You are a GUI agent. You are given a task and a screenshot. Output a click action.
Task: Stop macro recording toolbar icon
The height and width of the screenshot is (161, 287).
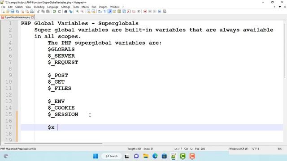(x=150, y=11)
